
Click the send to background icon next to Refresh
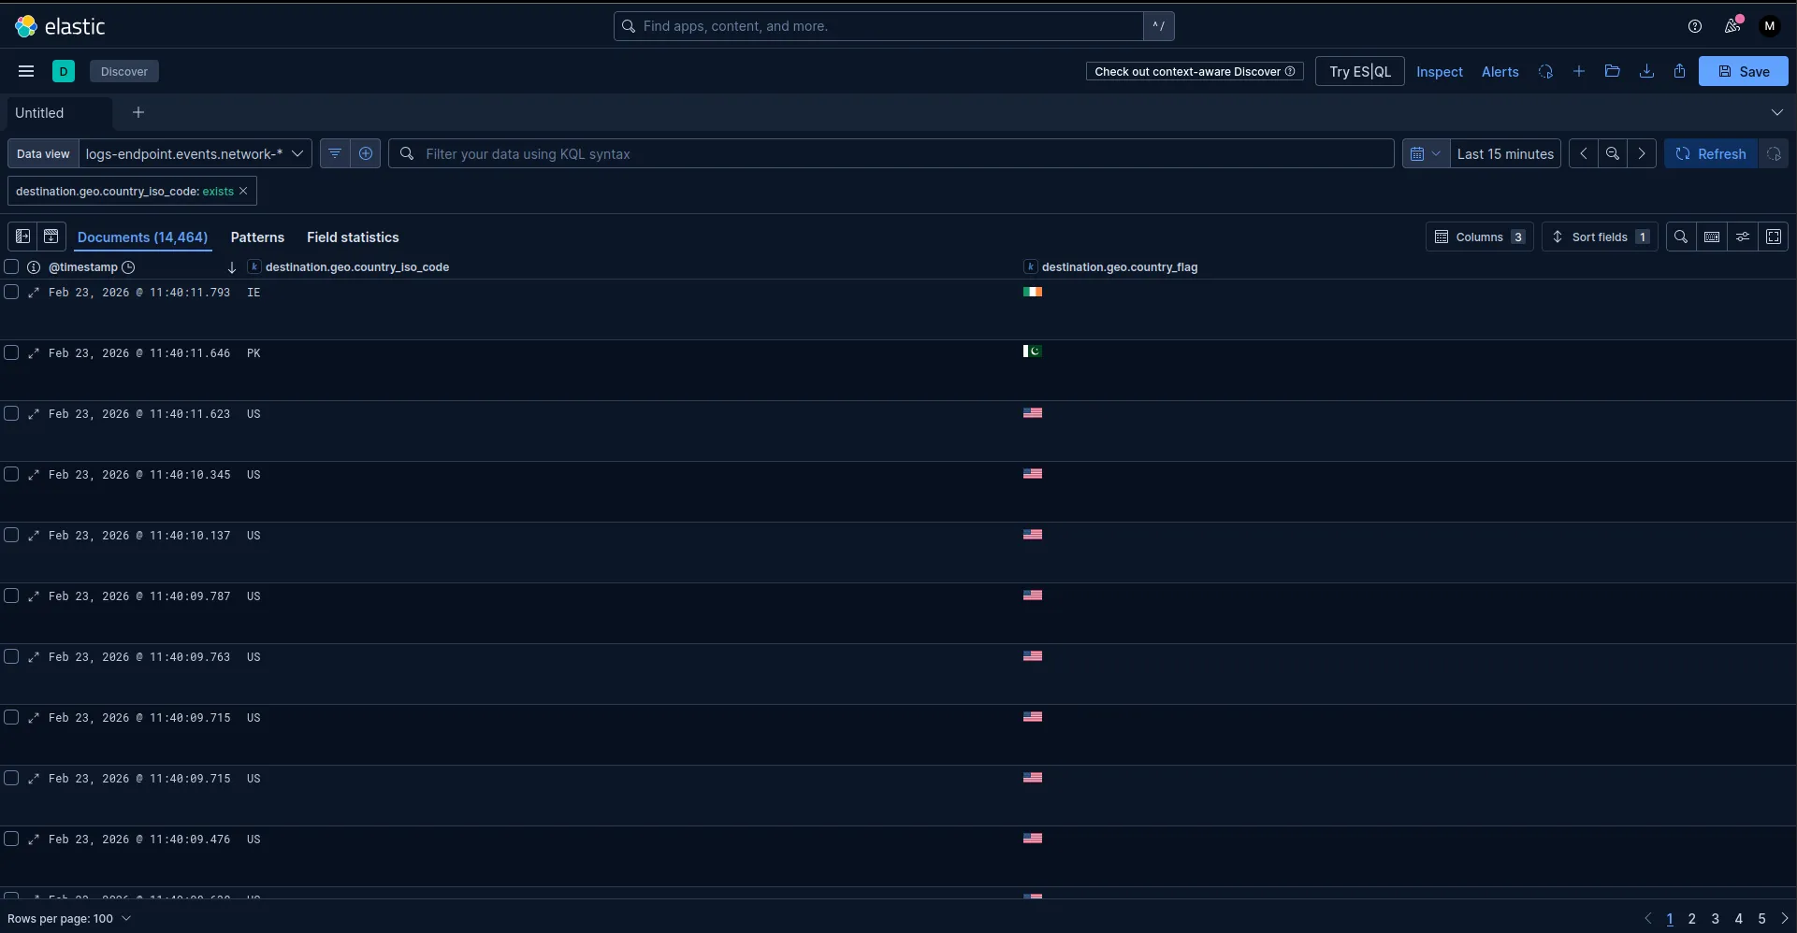[1774, 153]
